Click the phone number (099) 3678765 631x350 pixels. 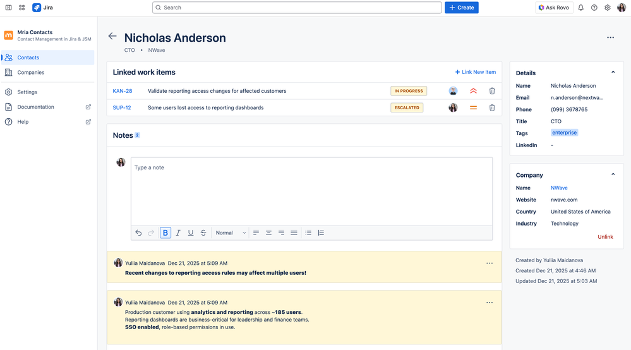pos(569,109)
